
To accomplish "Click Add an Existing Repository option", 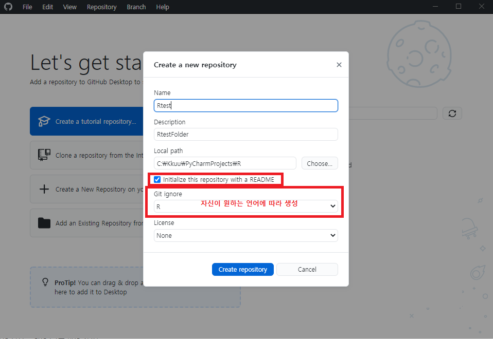I will [x=87, y=223].
